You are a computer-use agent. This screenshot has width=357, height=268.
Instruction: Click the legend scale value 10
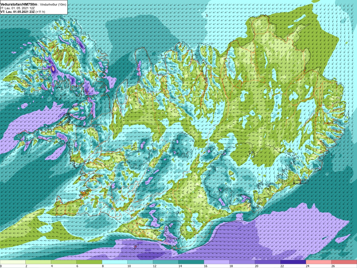coord(129,266)
